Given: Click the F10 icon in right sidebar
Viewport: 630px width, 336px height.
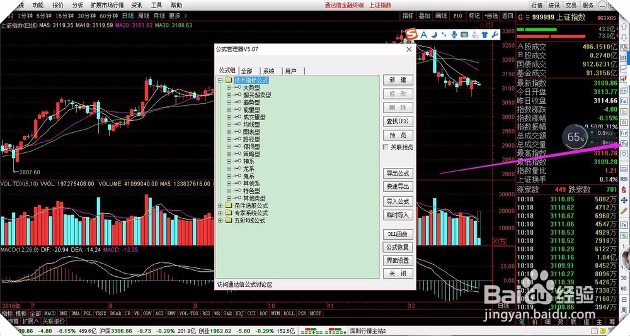Looking at the screenshot, I should (x=624, y=101).
